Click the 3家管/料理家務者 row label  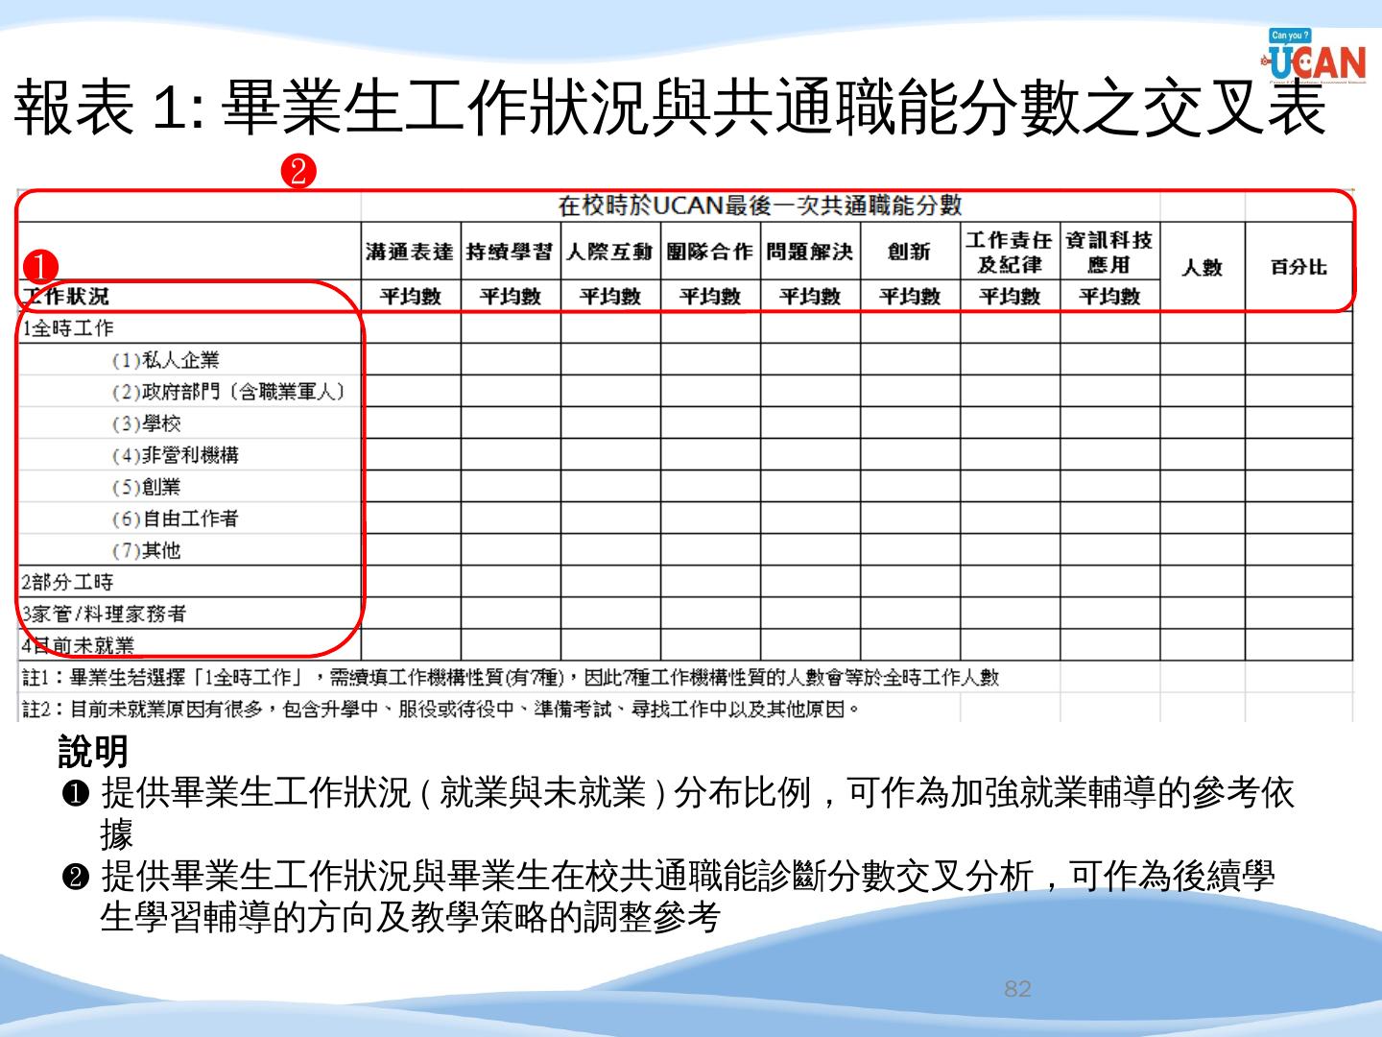[104, 614]
